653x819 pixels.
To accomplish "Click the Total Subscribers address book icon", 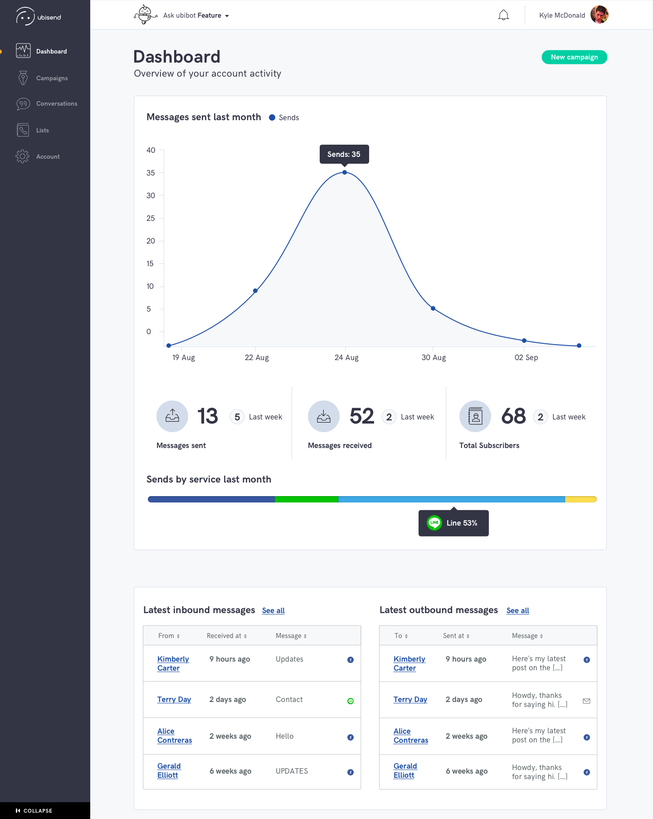I will 475,416.
